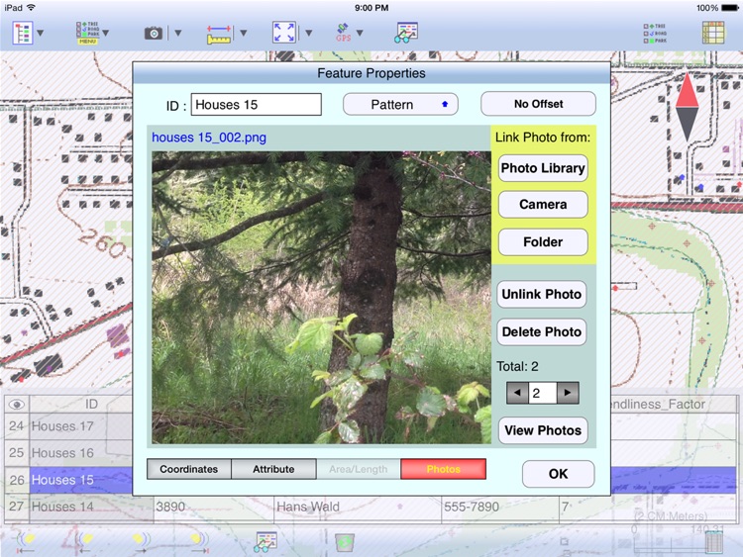The height and width of the screenshot is (557, 743).
Task: Tap the binoculars search icon in bottom toolbar
Action: [265, 542]
